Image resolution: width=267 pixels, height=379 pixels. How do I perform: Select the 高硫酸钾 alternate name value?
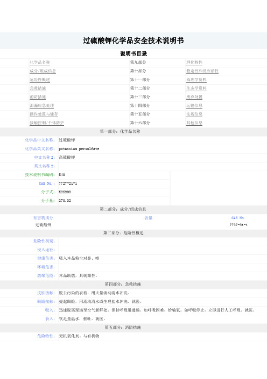pyautogui.click(x=67, y=157)
